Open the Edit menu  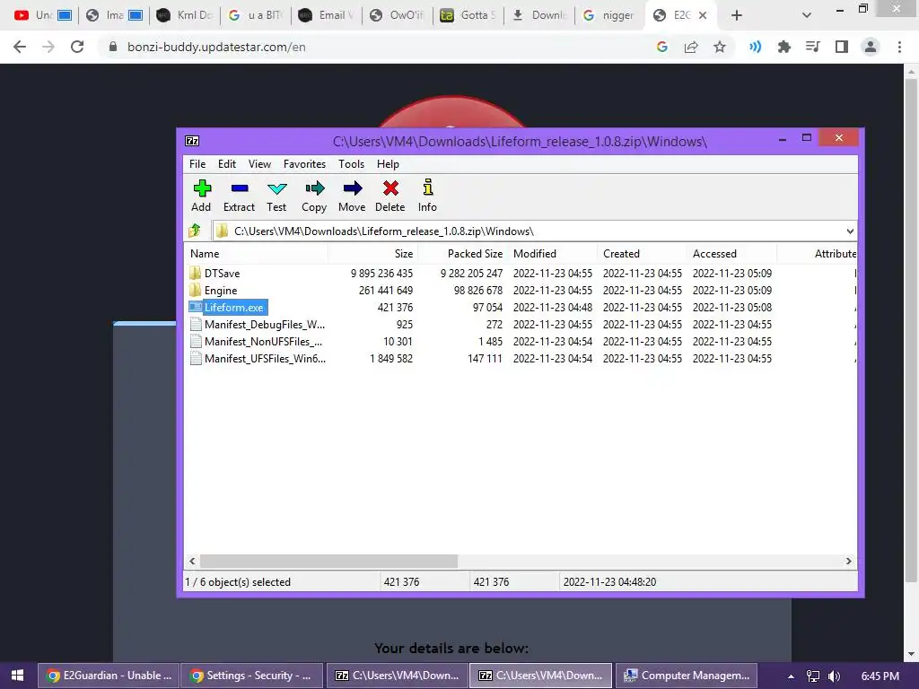pyautogui.click(x=227, y=164)
